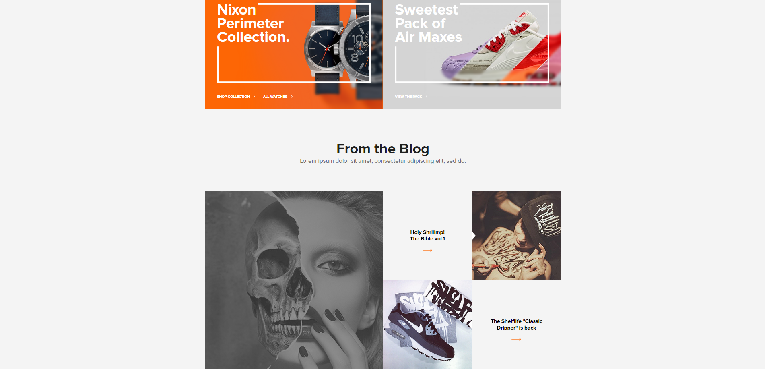Screen dimensions: 765x369
Task: Click the Nixon Perimeter Collection heading
Action: pos(253,23)
